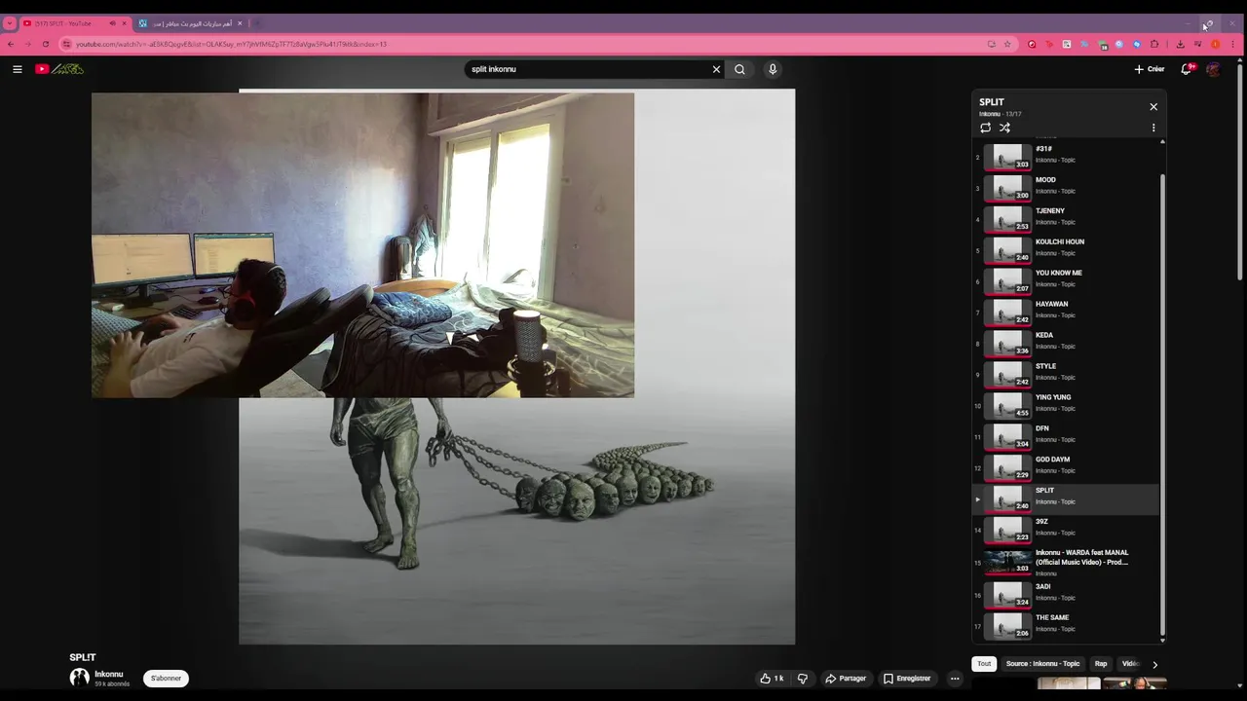
Task: Play STYLE from the playlist
Action: tap(1066, 375)
